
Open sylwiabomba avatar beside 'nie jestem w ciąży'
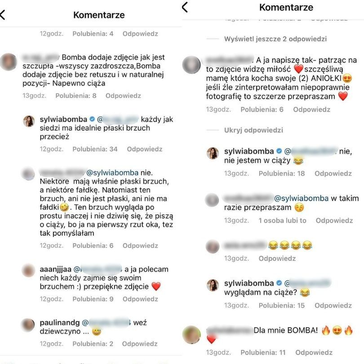pyautogui.click(x=213, y=153)
